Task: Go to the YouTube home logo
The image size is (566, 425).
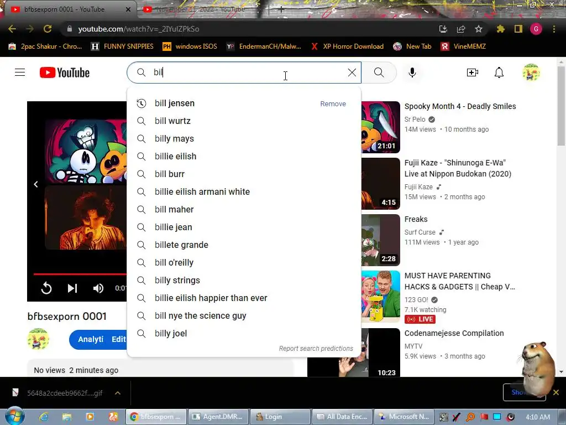Action: pos(65,72)
